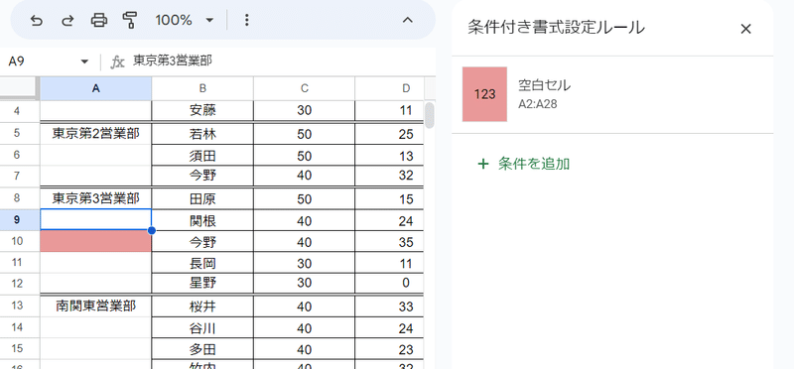Select column D header
794x369 pixels.
pos(389,88)
